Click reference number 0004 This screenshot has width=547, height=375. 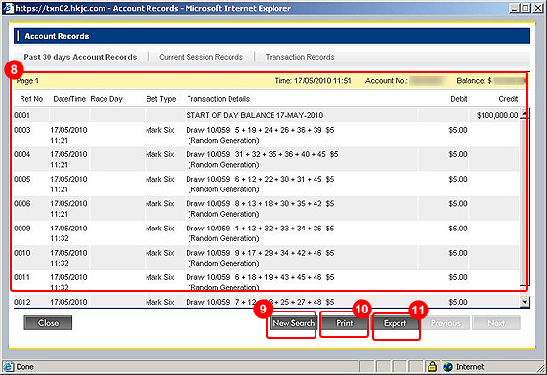(21, 154)
